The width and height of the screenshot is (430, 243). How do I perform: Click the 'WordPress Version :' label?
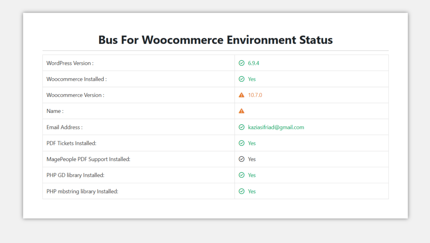70,63
